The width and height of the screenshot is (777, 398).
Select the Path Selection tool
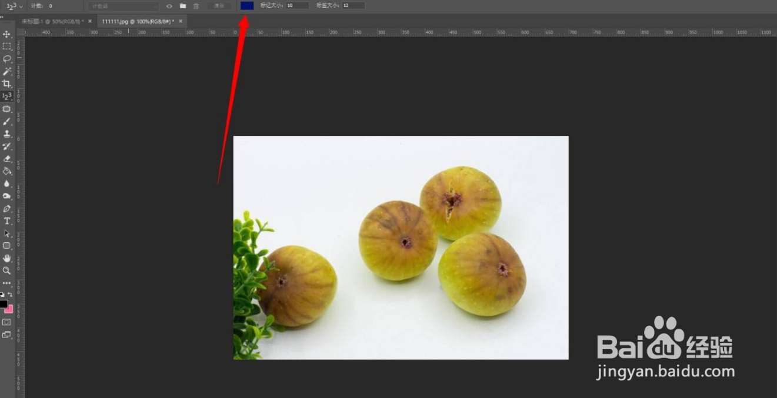(7, 233)
